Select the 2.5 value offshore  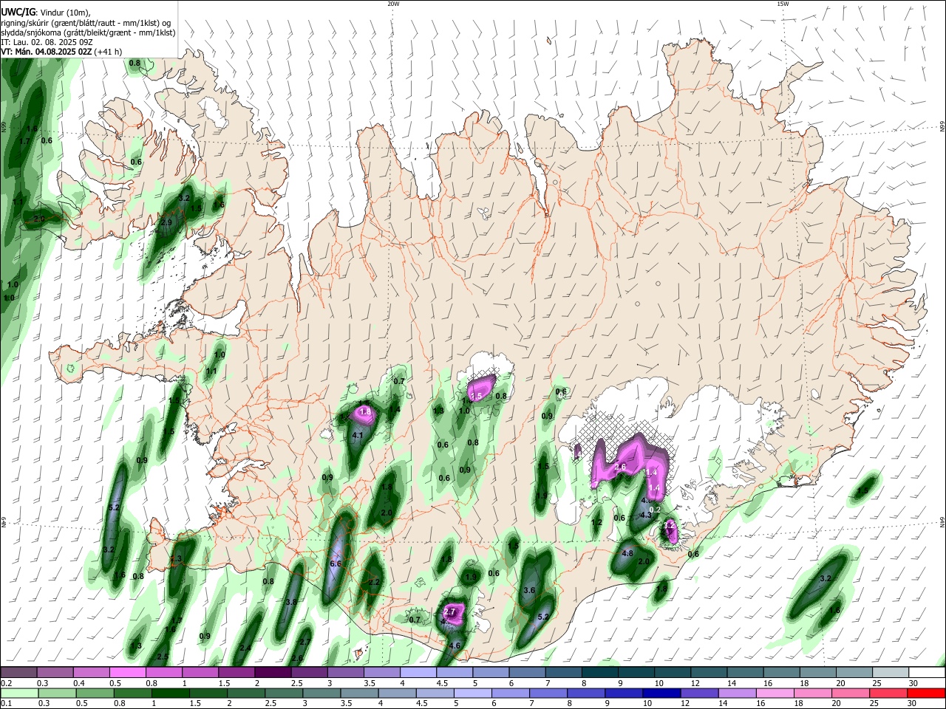163,657
